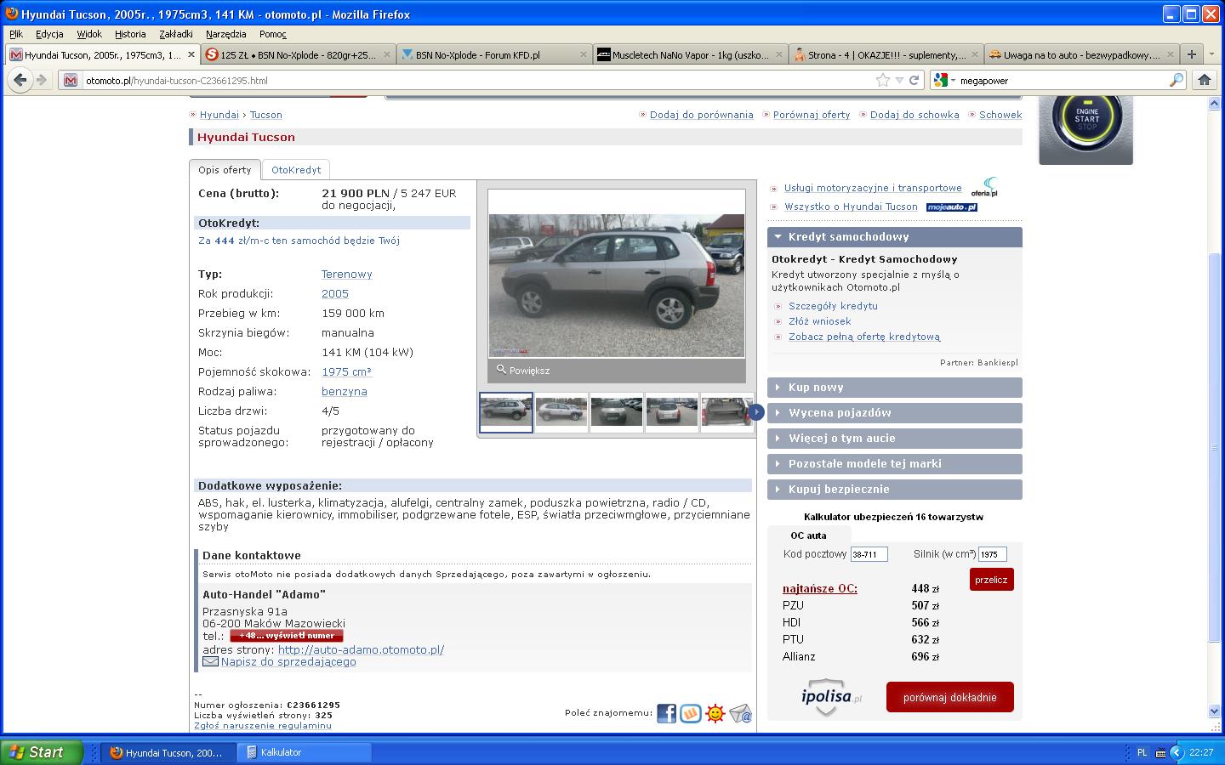This screenshot has width=1225, height=765.
Task: Open the Narzędzia menu
Action: pos(225,34)
